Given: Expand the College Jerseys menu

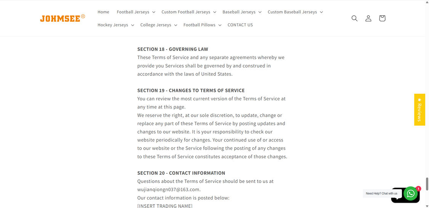Looking at the screenshot, I should (x=158, y=25).
